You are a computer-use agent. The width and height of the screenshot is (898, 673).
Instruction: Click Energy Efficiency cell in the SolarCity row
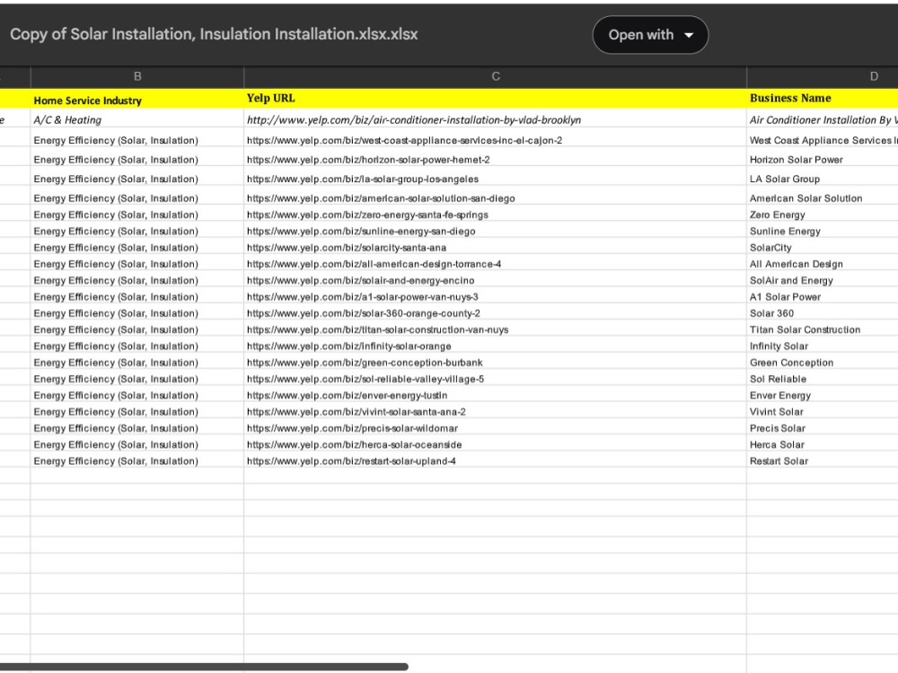coord(137,248)
